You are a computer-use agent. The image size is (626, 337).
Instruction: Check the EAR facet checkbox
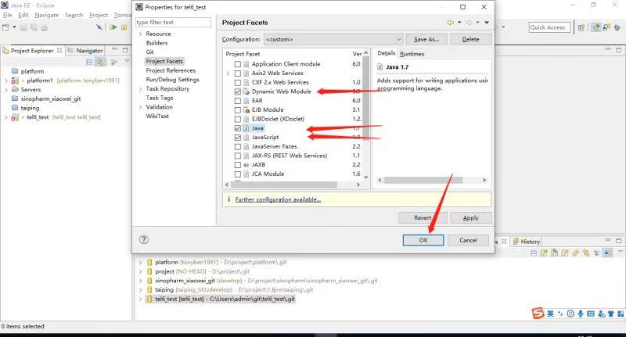pos(238,101)
